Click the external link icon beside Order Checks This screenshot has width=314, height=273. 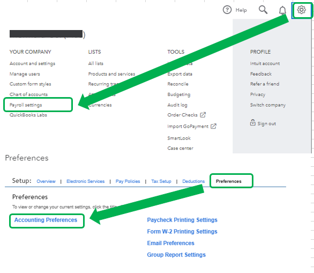point(203,115)
